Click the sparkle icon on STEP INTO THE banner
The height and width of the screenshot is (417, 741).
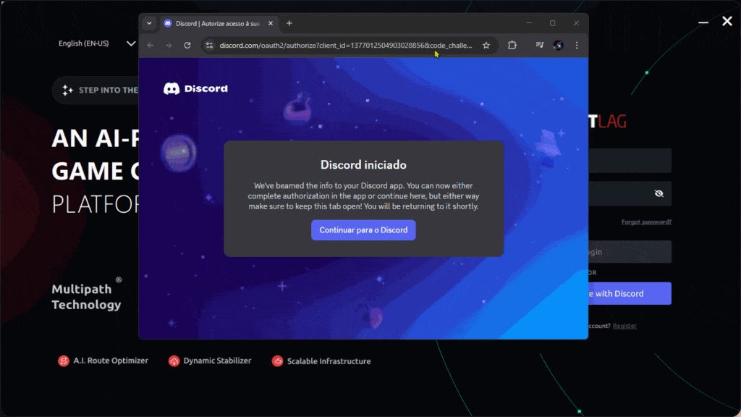pos(67,90)
